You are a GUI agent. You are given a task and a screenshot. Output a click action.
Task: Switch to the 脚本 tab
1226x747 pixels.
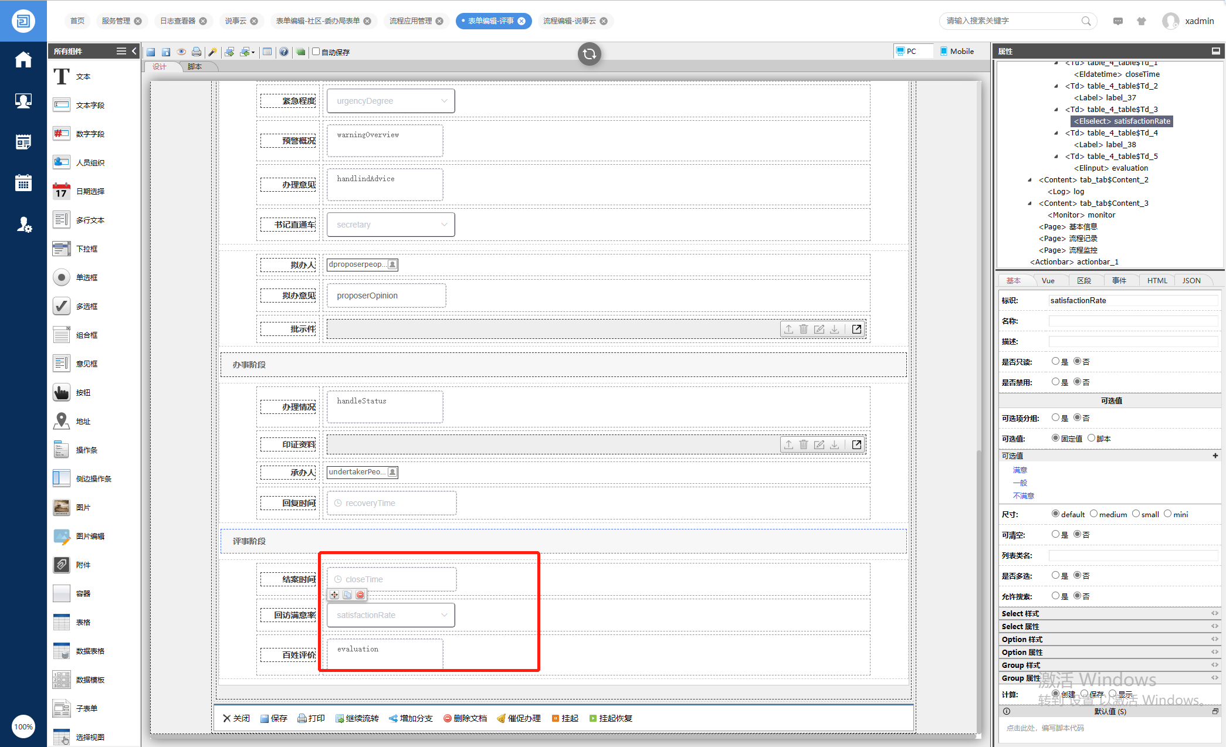[x=195, y=67]
